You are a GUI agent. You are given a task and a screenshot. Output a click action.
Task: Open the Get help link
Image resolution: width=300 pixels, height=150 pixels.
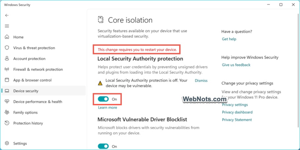click(229, 39)
